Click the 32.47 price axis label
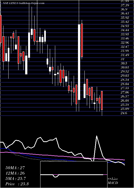The height and width of the screenshot is (188, 134). [x=125, y=47]
